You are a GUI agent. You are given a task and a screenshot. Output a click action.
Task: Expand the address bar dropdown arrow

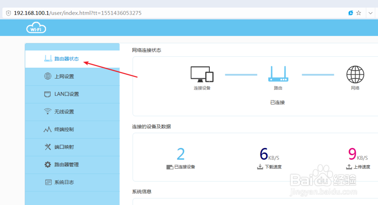(370, 13)
